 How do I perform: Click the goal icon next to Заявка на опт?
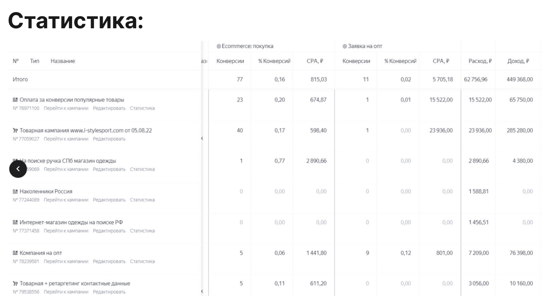(345, 46)
